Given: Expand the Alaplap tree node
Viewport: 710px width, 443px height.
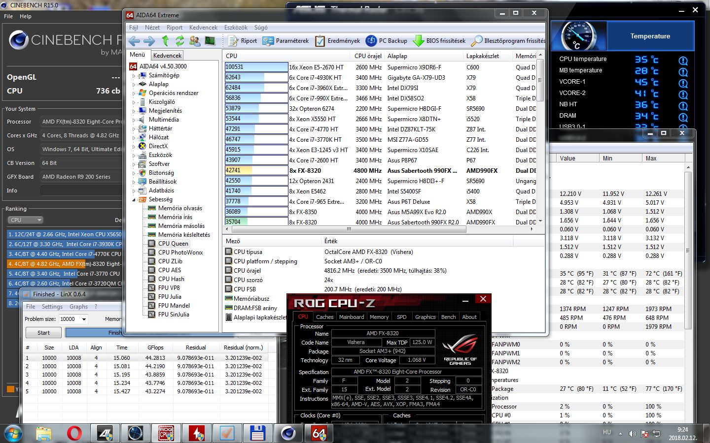Looking at the screenshot, I should [133, 85].
